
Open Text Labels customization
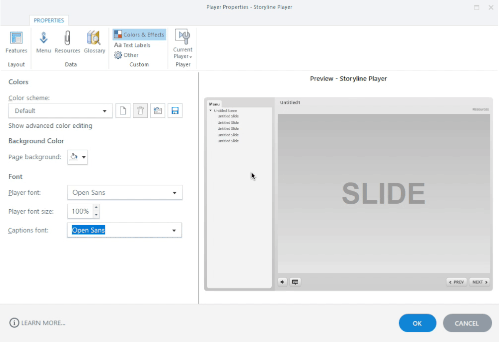click(132, 45)
